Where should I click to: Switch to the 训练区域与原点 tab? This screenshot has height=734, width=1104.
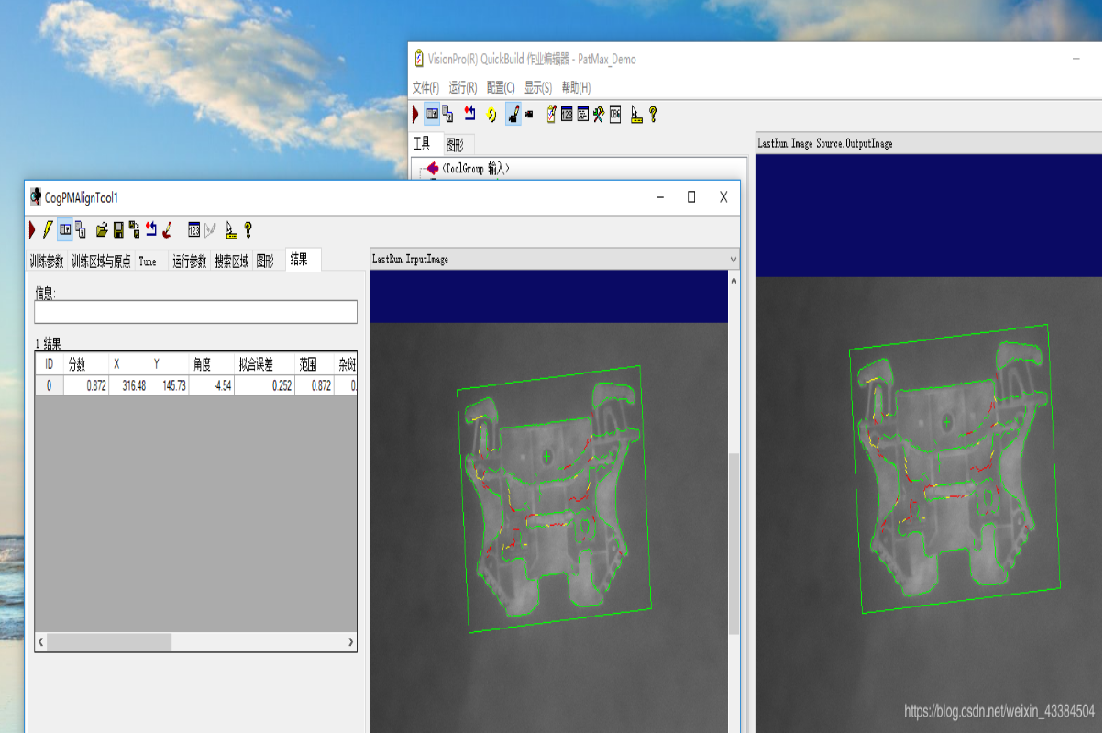point(101,261)
